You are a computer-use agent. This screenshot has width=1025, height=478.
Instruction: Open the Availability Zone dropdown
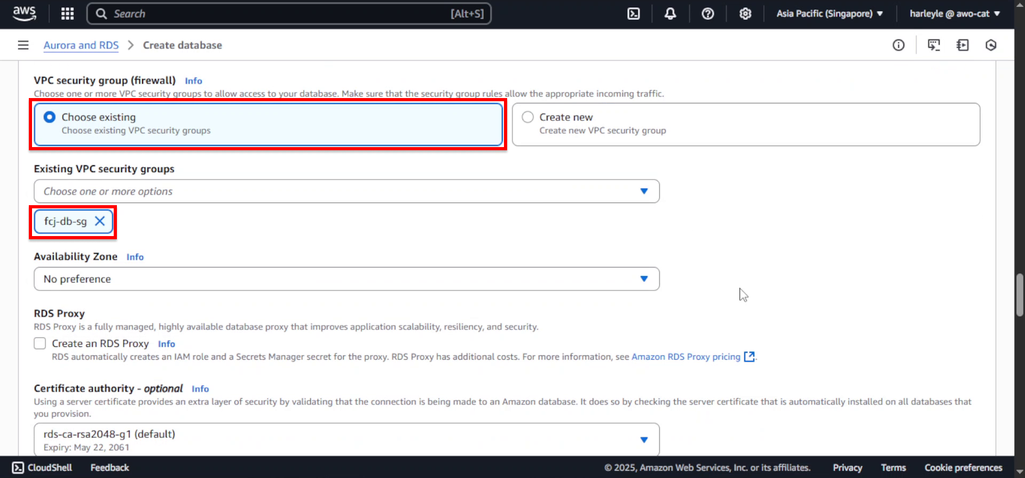[346, 279]
